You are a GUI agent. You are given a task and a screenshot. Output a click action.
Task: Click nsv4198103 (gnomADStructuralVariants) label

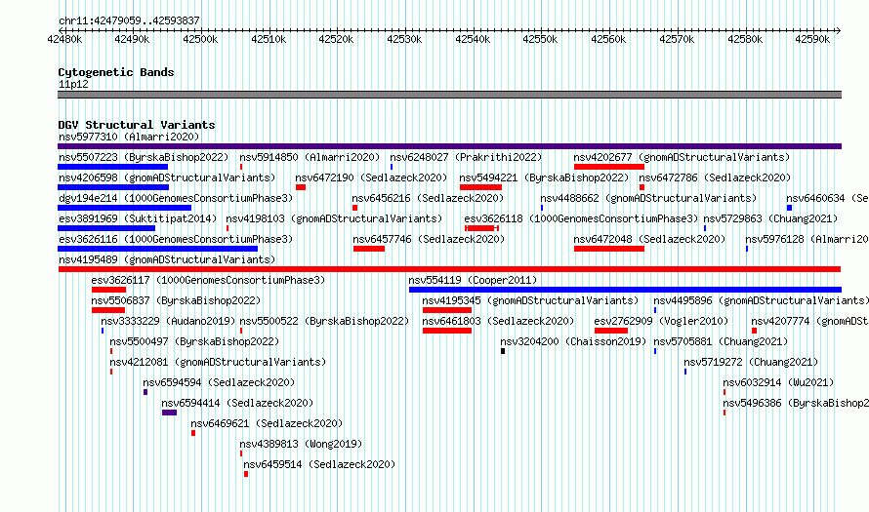[334, 218]
